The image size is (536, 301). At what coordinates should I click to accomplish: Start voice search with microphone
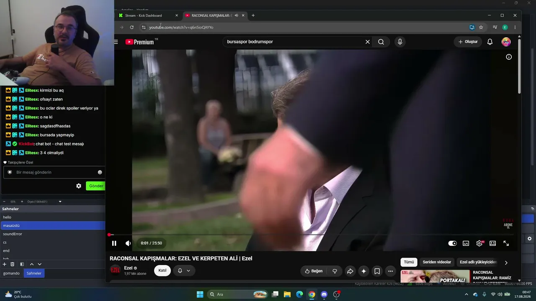pyautogui.click(x=400, y=42)
